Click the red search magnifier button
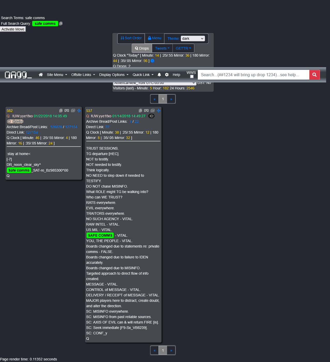The width and height of the screenshot is (330, 362). click(x=315, y=75)
